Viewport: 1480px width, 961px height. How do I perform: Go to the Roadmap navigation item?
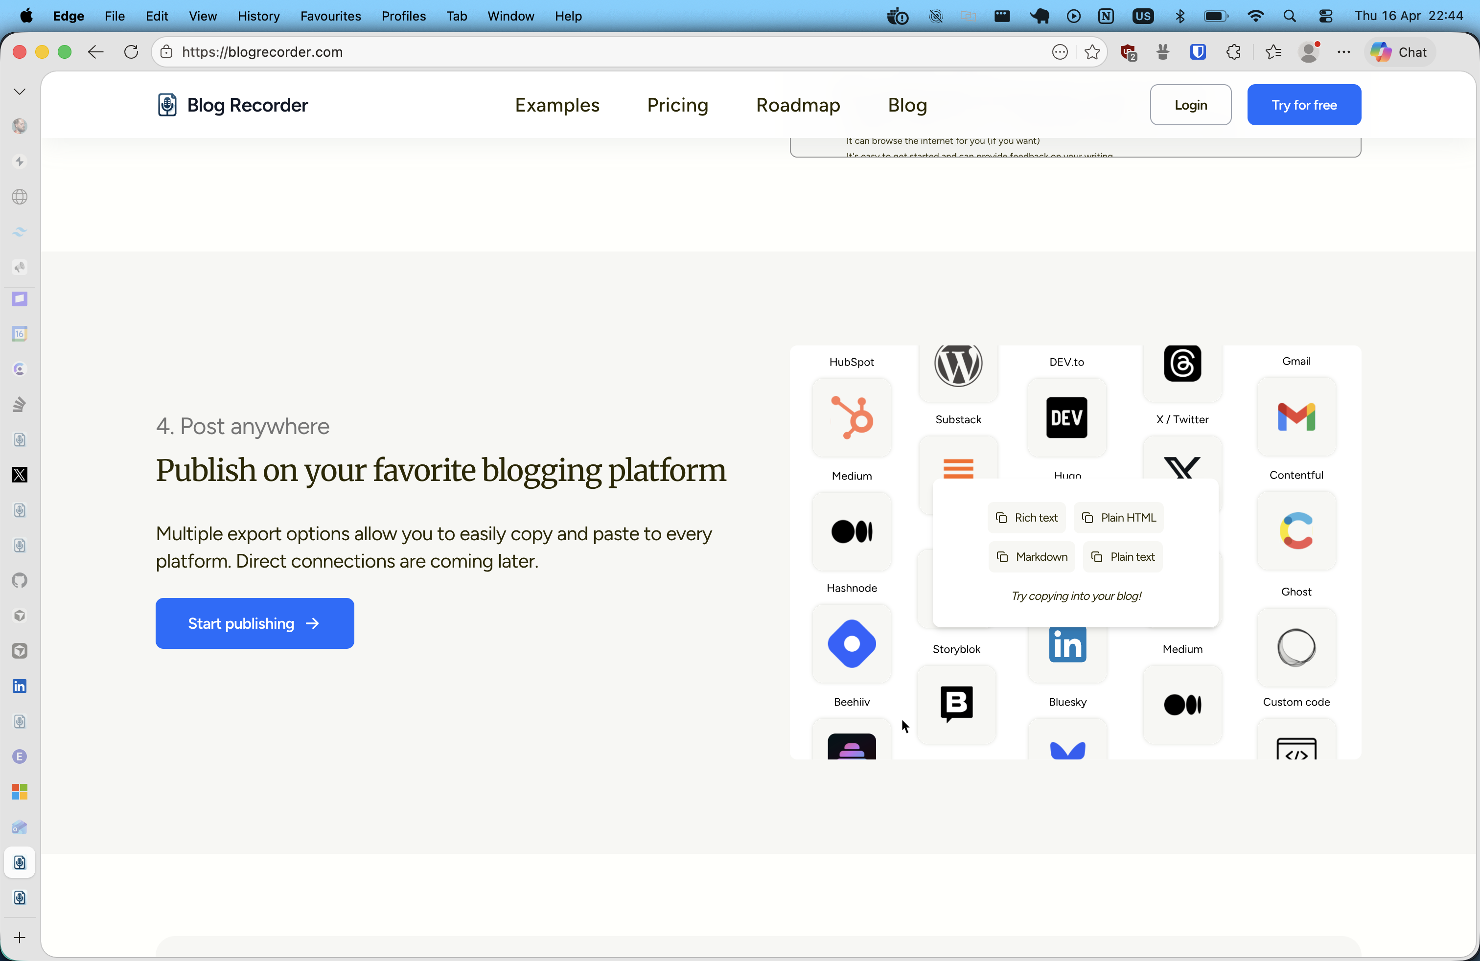pos(798,104)
